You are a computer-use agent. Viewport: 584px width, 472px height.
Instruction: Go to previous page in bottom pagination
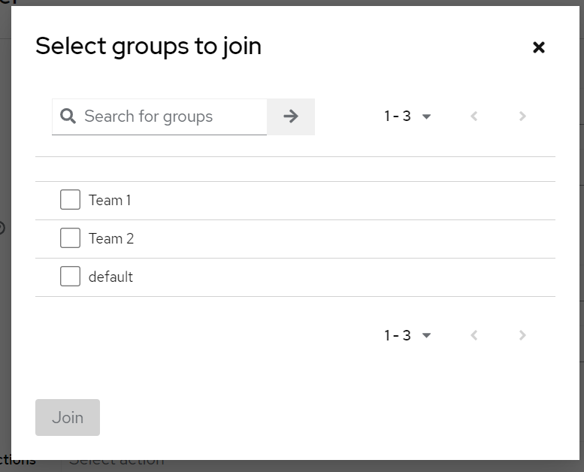point(474,335)
